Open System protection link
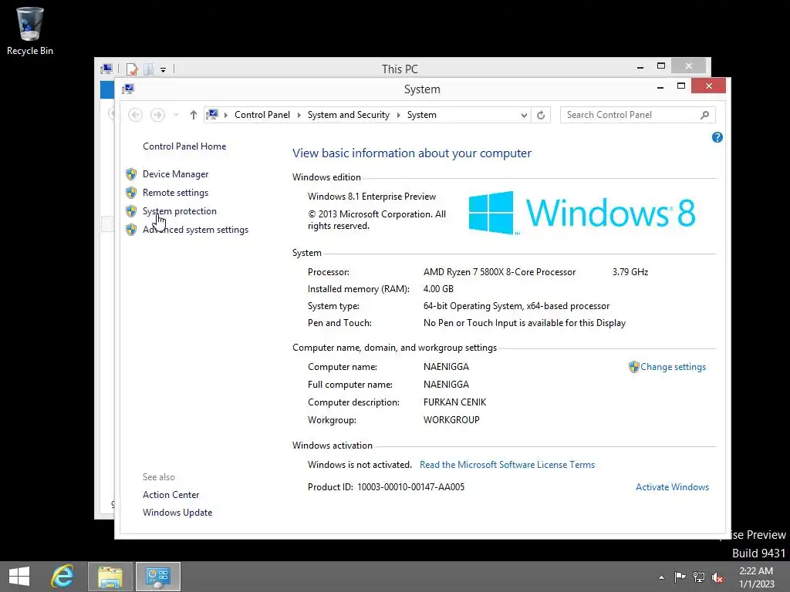This screenshot has width=790, height=592. coord(179,211)
